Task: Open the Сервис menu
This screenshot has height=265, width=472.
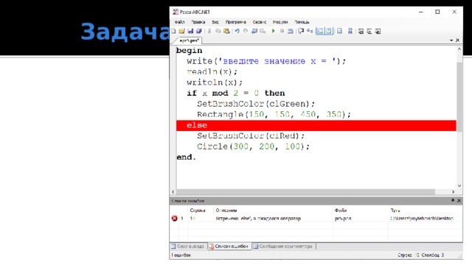Action: coord(260,22)
